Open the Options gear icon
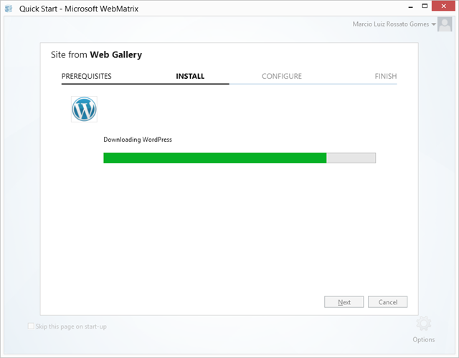The height and width of the screenshot is (358, 459). [424, 324]
